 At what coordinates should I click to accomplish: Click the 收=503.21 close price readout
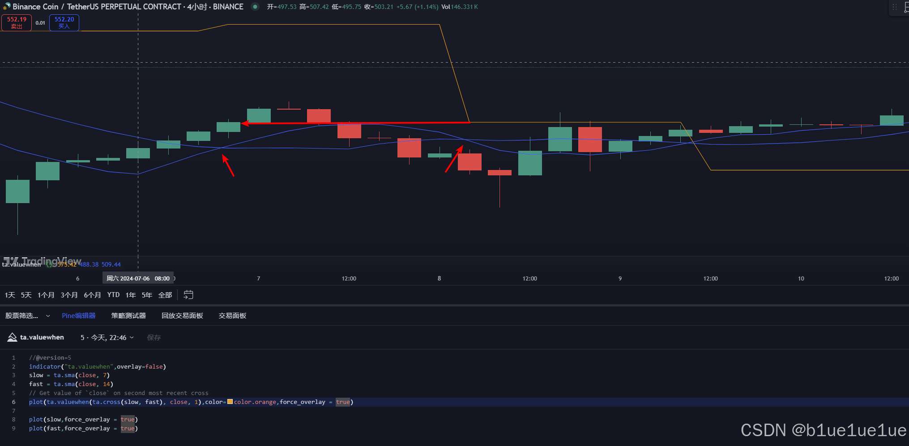tap(379, 7)
